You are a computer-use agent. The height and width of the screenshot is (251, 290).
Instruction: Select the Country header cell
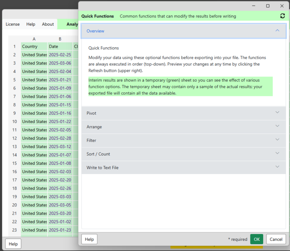[x=34, y=46]
